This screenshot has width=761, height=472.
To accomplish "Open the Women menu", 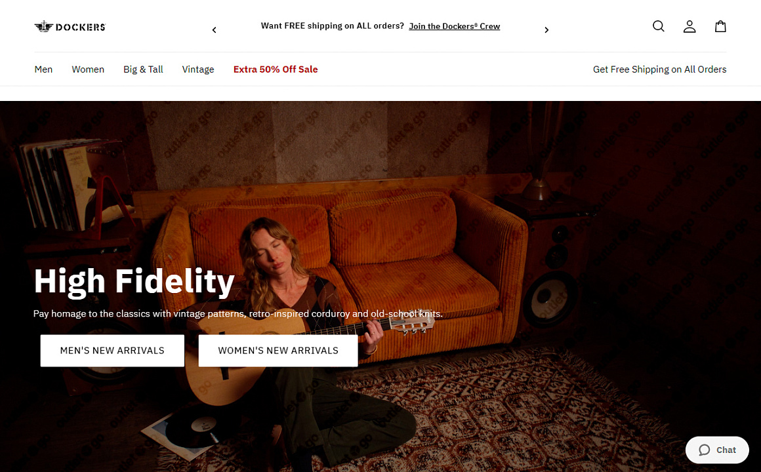I will [88, 69].
